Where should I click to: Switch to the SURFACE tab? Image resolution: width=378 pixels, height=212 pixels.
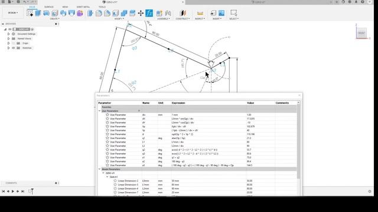(49, 7)
